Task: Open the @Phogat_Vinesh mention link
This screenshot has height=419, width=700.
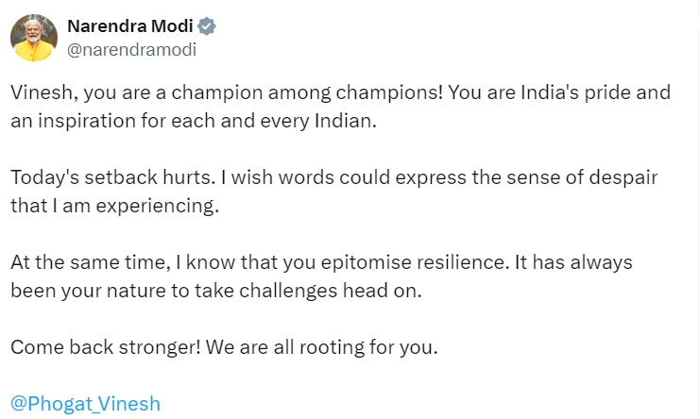Action: click(85, 403)
